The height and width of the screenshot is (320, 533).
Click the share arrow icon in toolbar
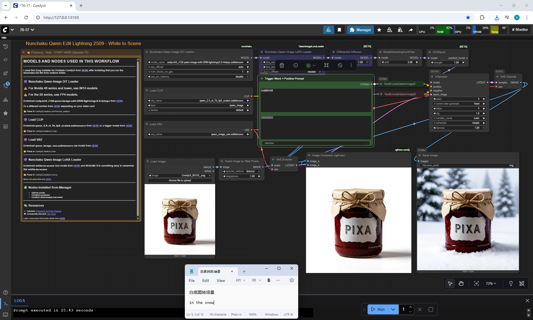411,30
